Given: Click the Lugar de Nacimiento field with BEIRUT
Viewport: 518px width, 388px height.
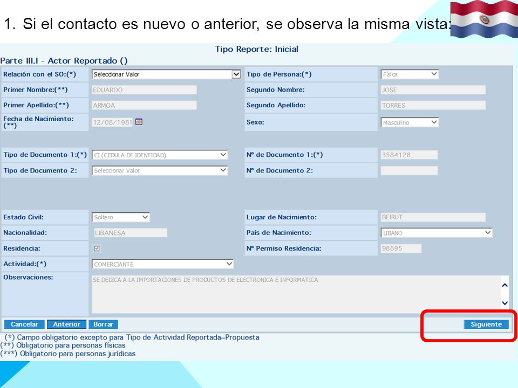Looking at the screenshot, I should point(433,217).
